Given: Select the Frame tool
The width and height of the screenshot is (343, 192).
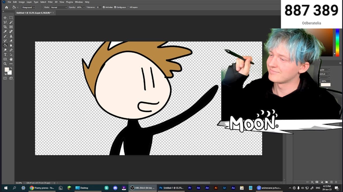Looking at the screenshot, I should [11, 27].
